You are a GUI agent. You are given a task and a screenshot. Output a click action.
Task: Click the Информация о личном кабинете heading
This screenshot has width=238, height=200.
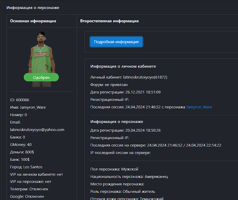tap(123, 66)
